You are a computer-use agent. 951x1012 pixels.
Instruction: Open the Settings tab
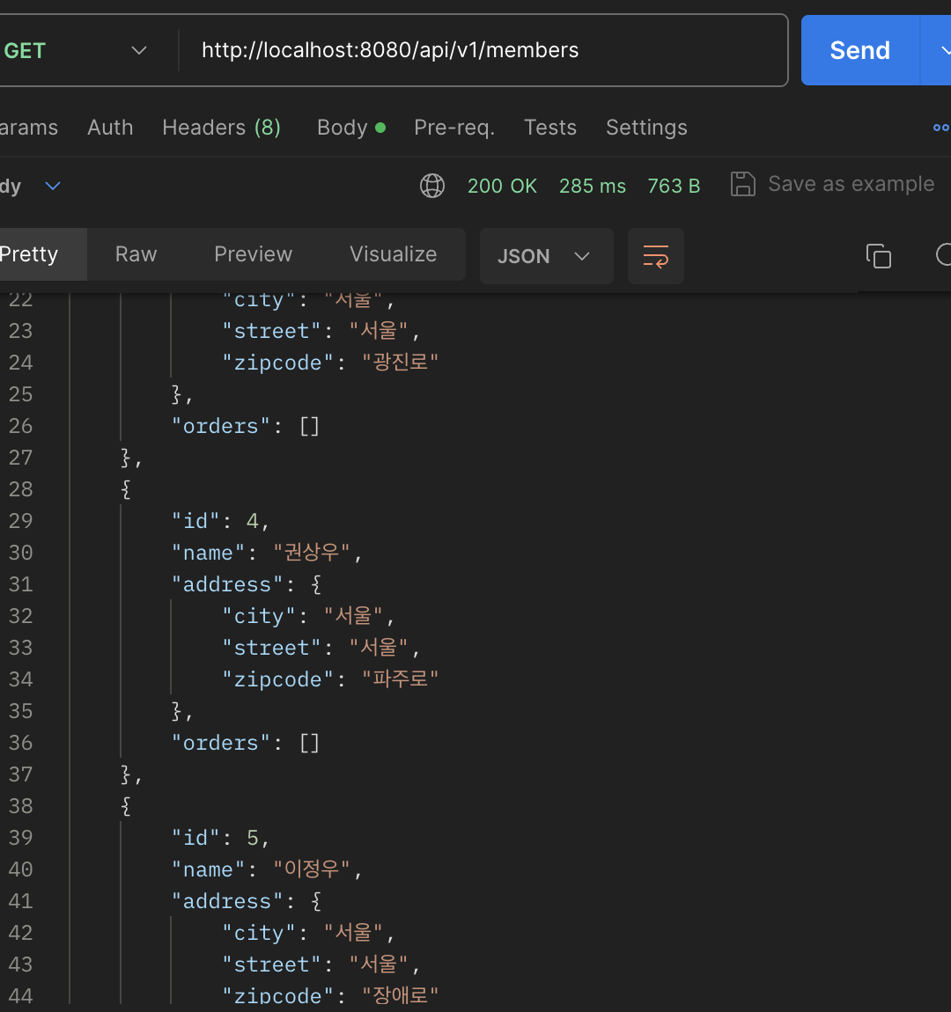point(646,128)
